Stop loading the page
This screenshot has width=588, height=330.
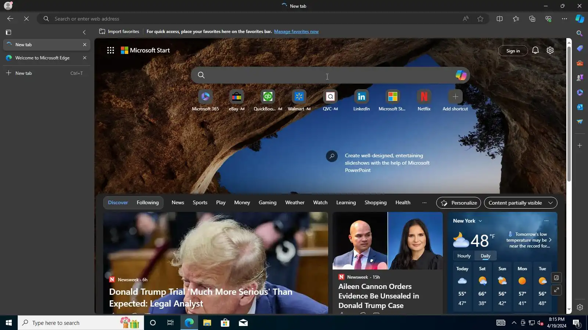point(26,19)
